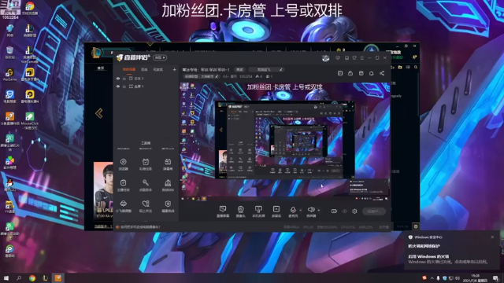Click the gold back arrow in the League client
Viewport: 504px width, 283px height.
pyautogui.click(x=99, y=113)
